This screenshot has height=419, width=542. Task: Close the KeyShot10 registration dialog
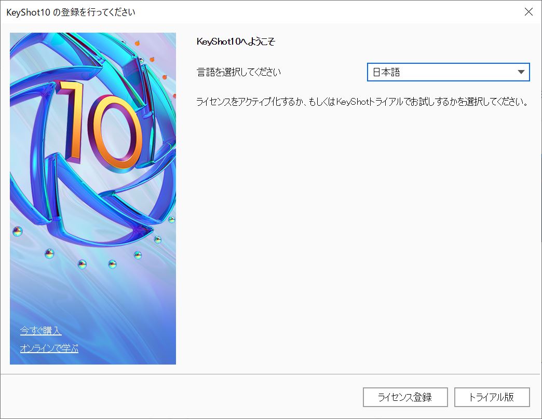[529, 12]
